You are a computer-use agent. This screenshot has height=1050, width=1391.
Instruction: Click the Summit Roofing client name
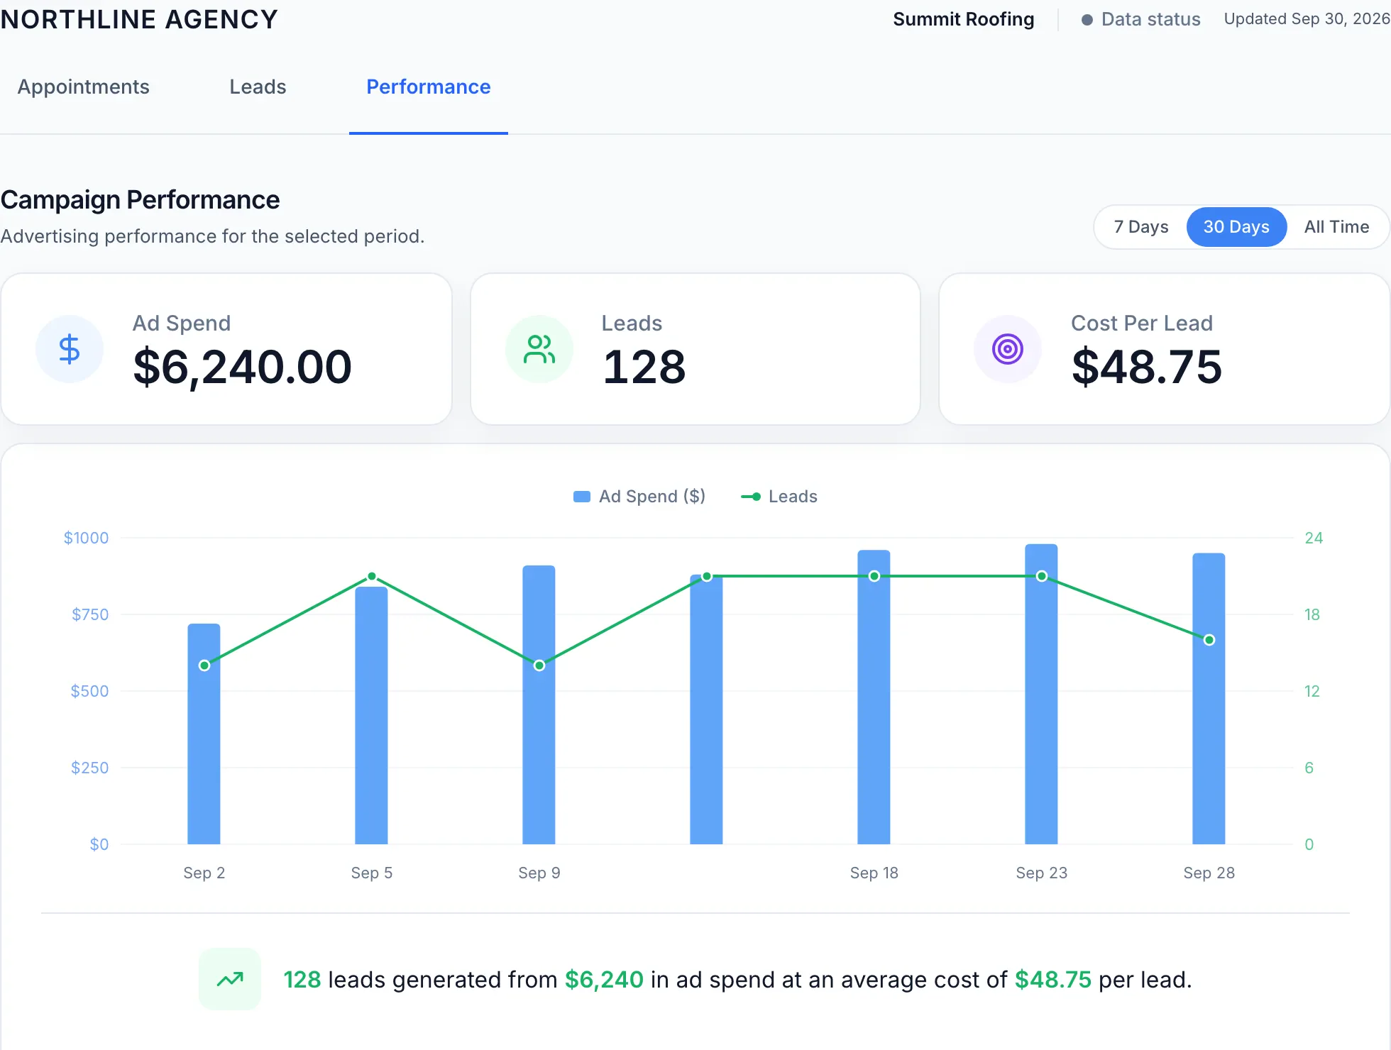pos(964,19)
